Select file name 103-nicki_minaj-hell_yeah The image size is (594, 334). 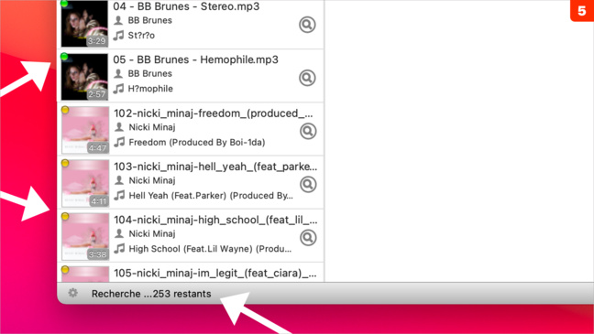click(x=215, y=167)
